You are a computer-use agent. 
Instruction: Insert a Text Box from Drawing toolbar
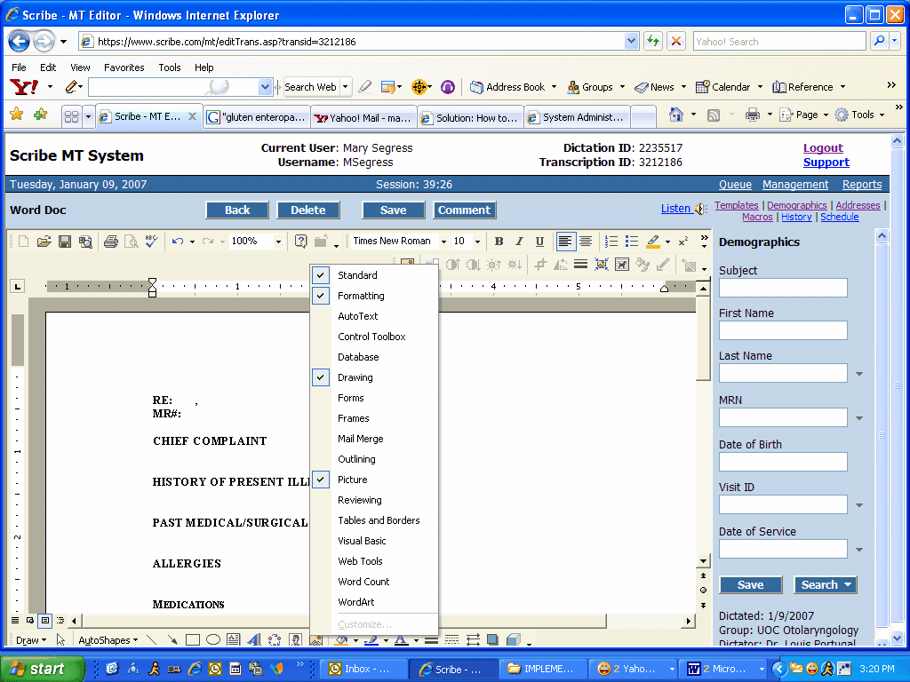coord(234,639)
